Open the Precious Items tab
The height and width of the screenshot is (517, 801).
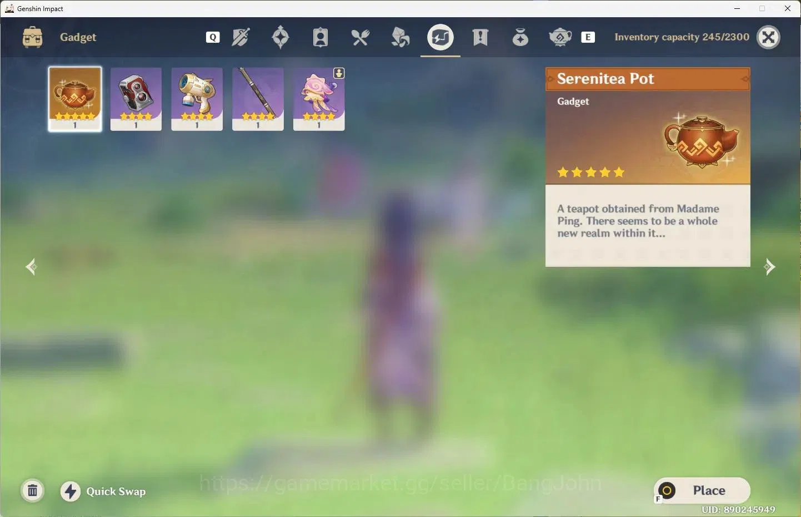click(x=520, y=37)
